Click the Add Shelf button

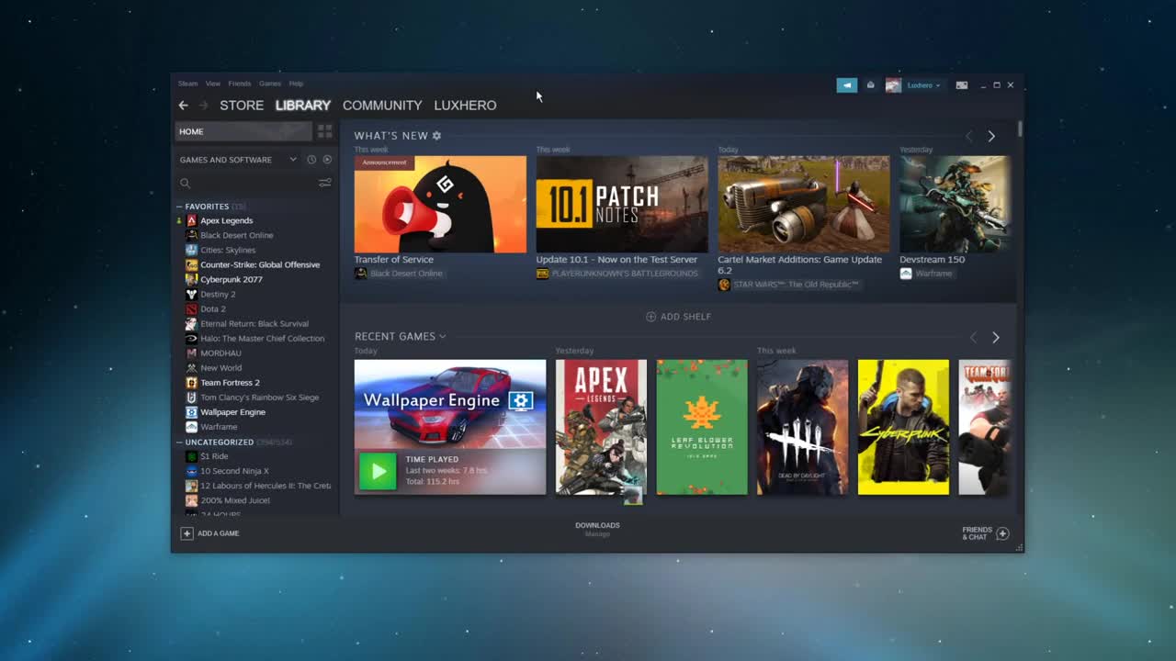point(678,317)
